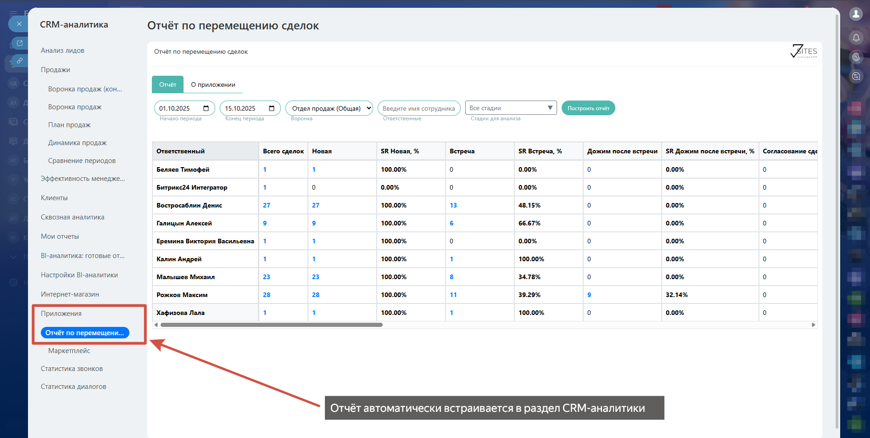Screen dimensions: 870x438
Task: Close the CRM analytics slider panel
Action: tap(19, 24)
